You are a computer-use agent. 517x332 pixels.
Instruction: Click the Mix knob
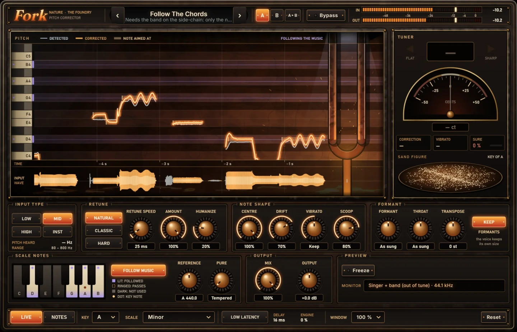[x=268, y=280]
